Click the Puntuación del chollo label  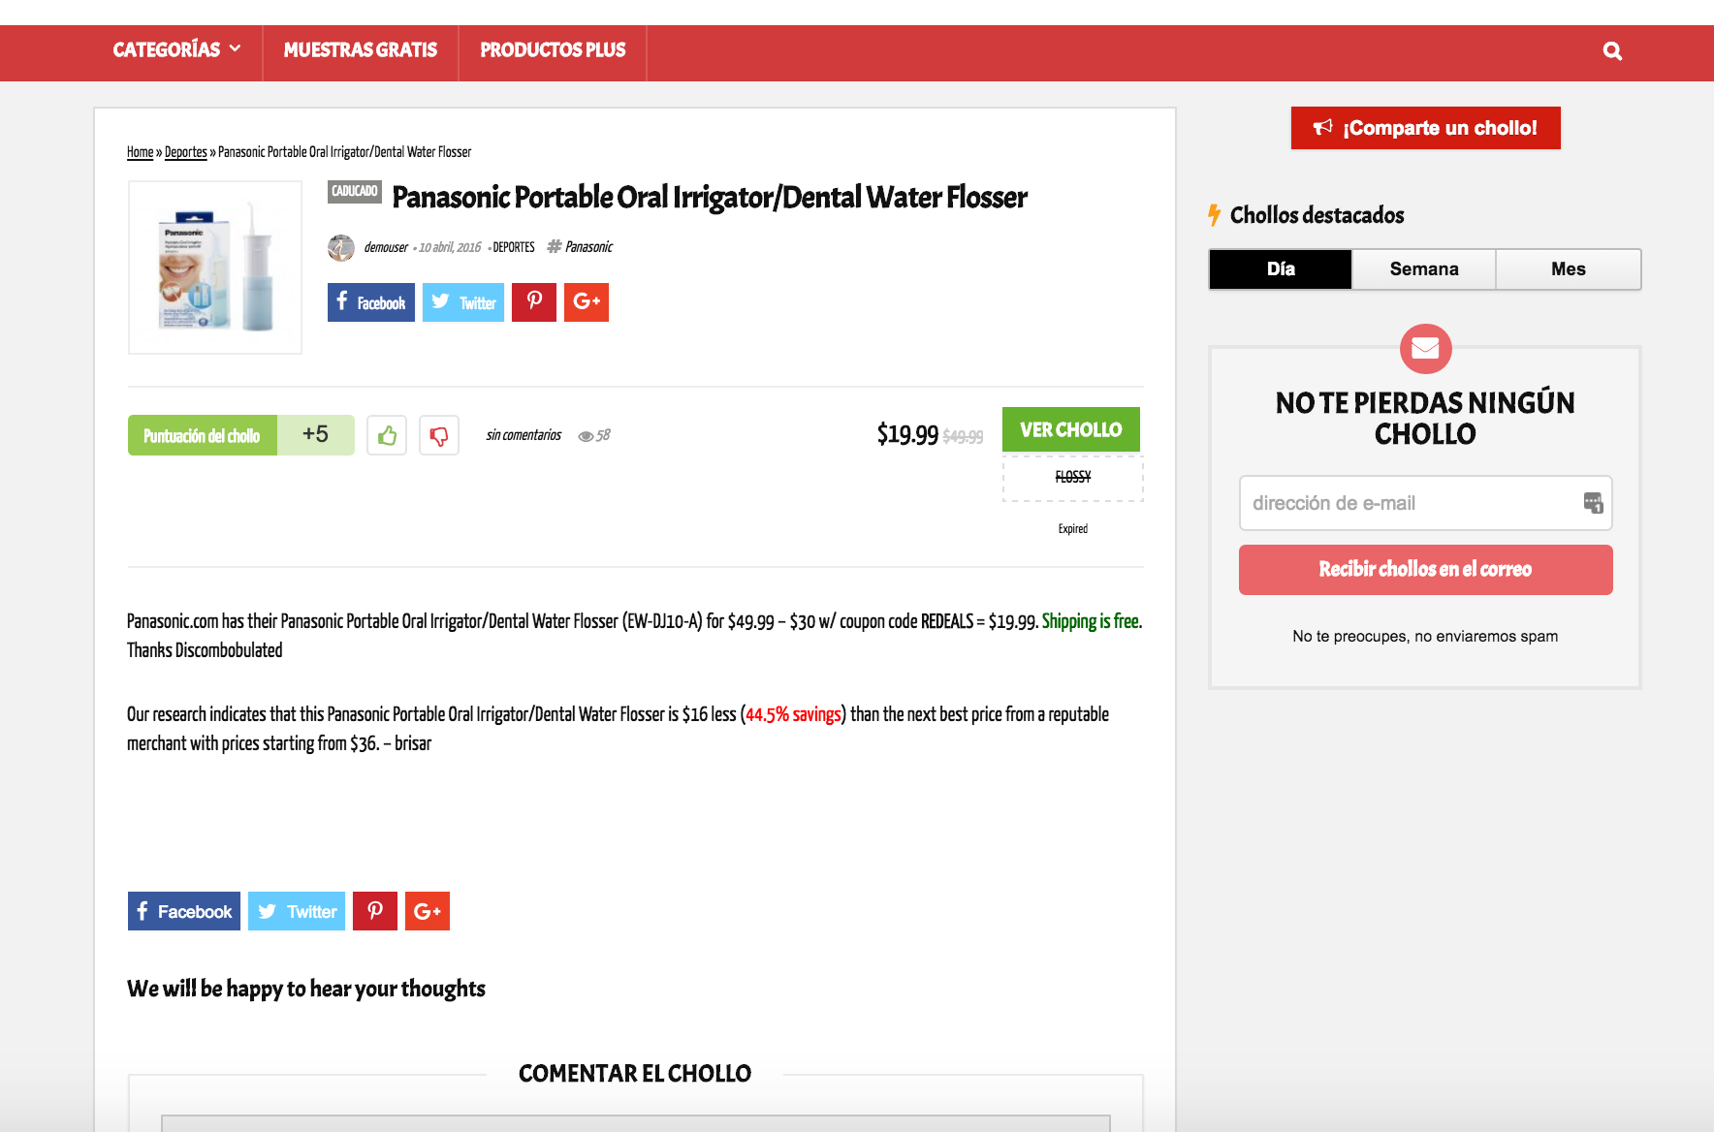[x=203, y=435]
